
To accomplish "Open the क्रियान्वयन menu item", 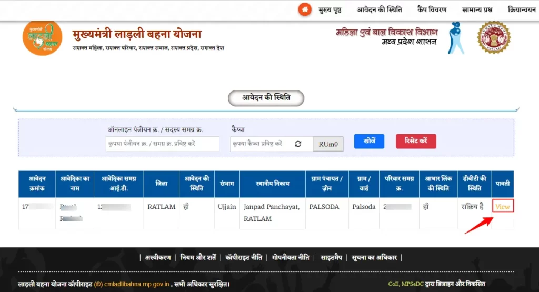I will pos(522,9).
